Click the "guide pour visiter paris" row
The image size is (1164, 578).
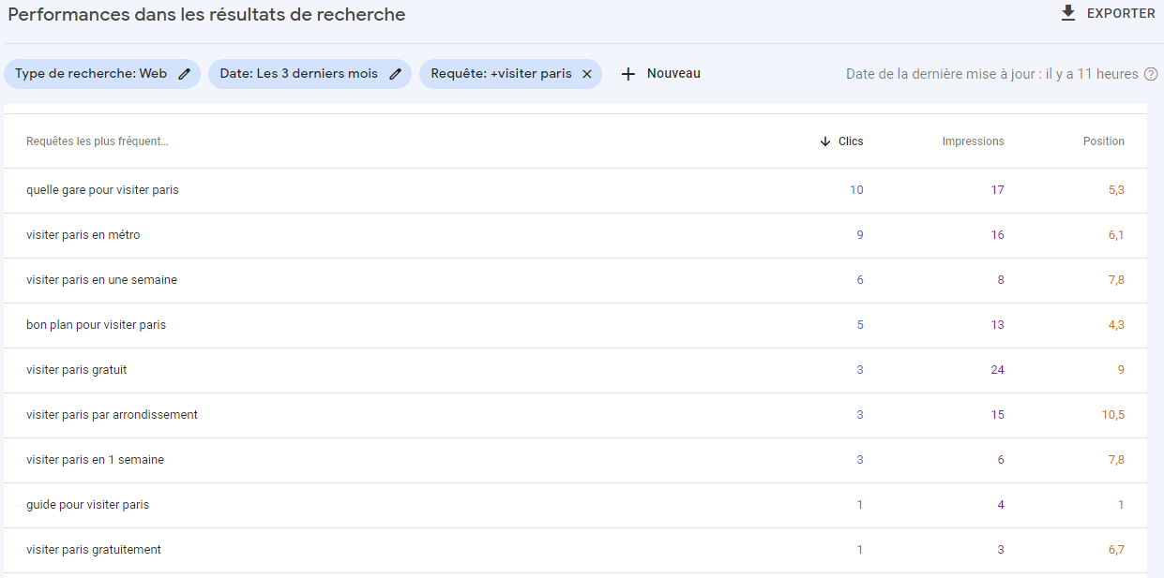tap(87, 505)
